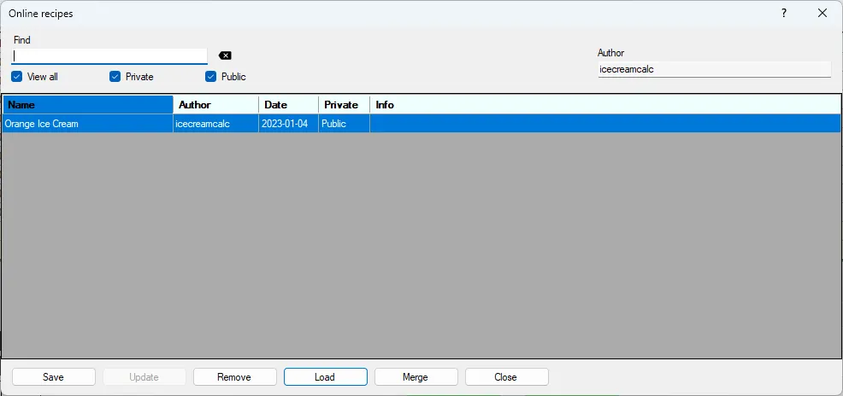Image resolution: width=843 pixels, height=396 pixels.
Task: Sort by the Author column header
Action: click(x=216, y=105)
